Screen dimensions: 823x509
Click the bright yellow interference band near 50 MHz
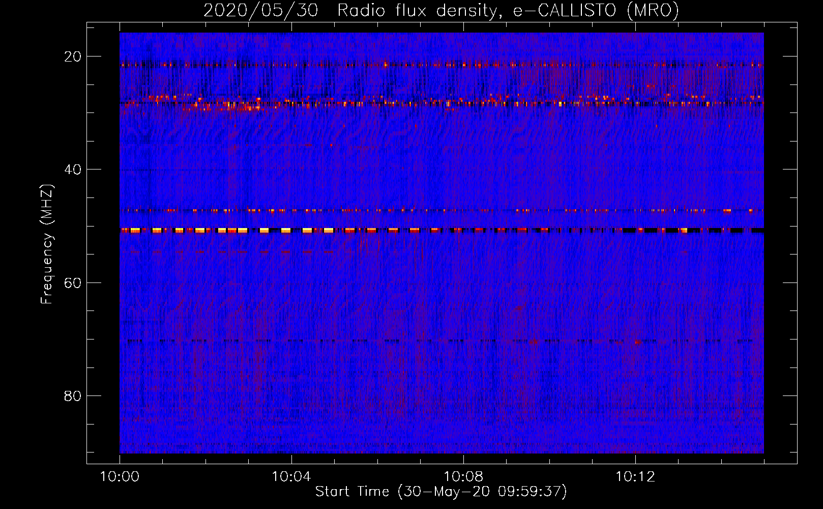pyautogui.click(x=442, y=231)
